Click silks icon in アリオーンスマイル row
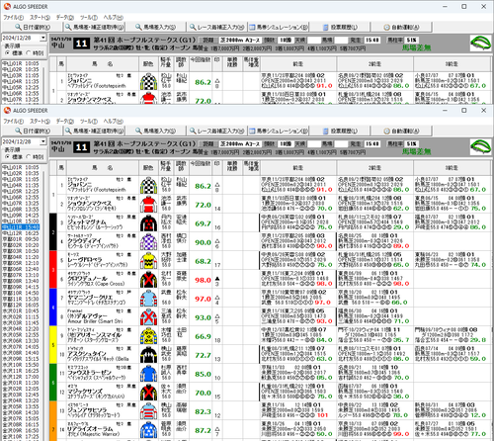Screen dimensions: 494x441 point(148,336)
